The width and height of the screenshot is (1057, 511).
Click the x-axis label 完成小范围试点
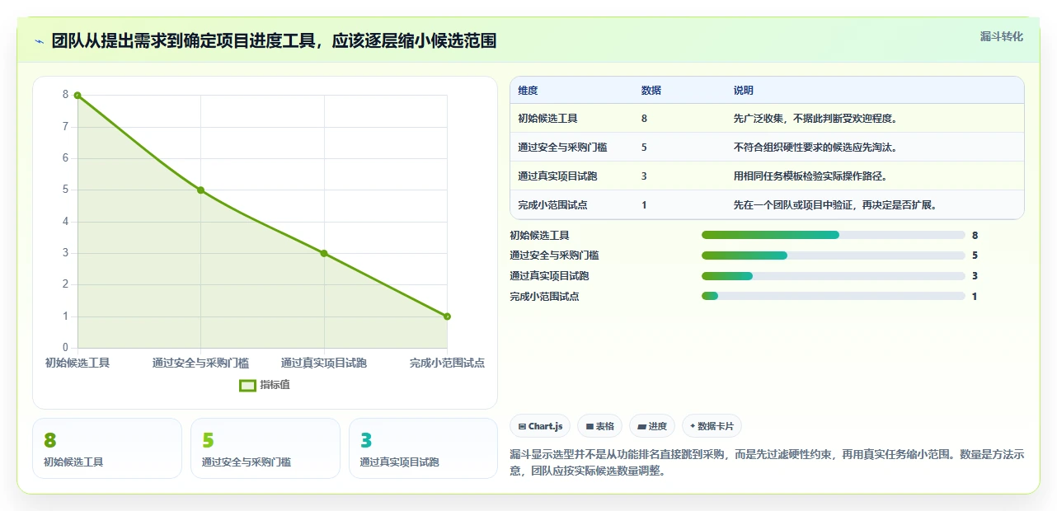[x=447, y=363]
